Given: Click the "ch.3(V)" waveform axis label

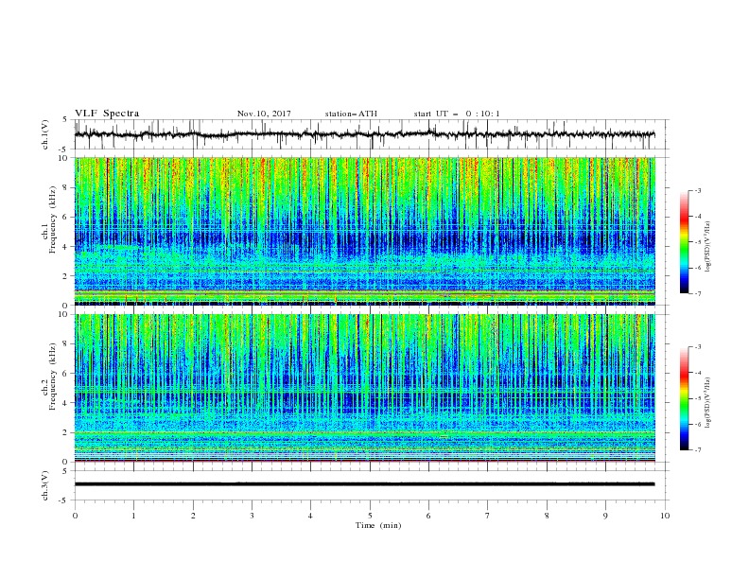Looking at the screenshot, I should 45,485.
